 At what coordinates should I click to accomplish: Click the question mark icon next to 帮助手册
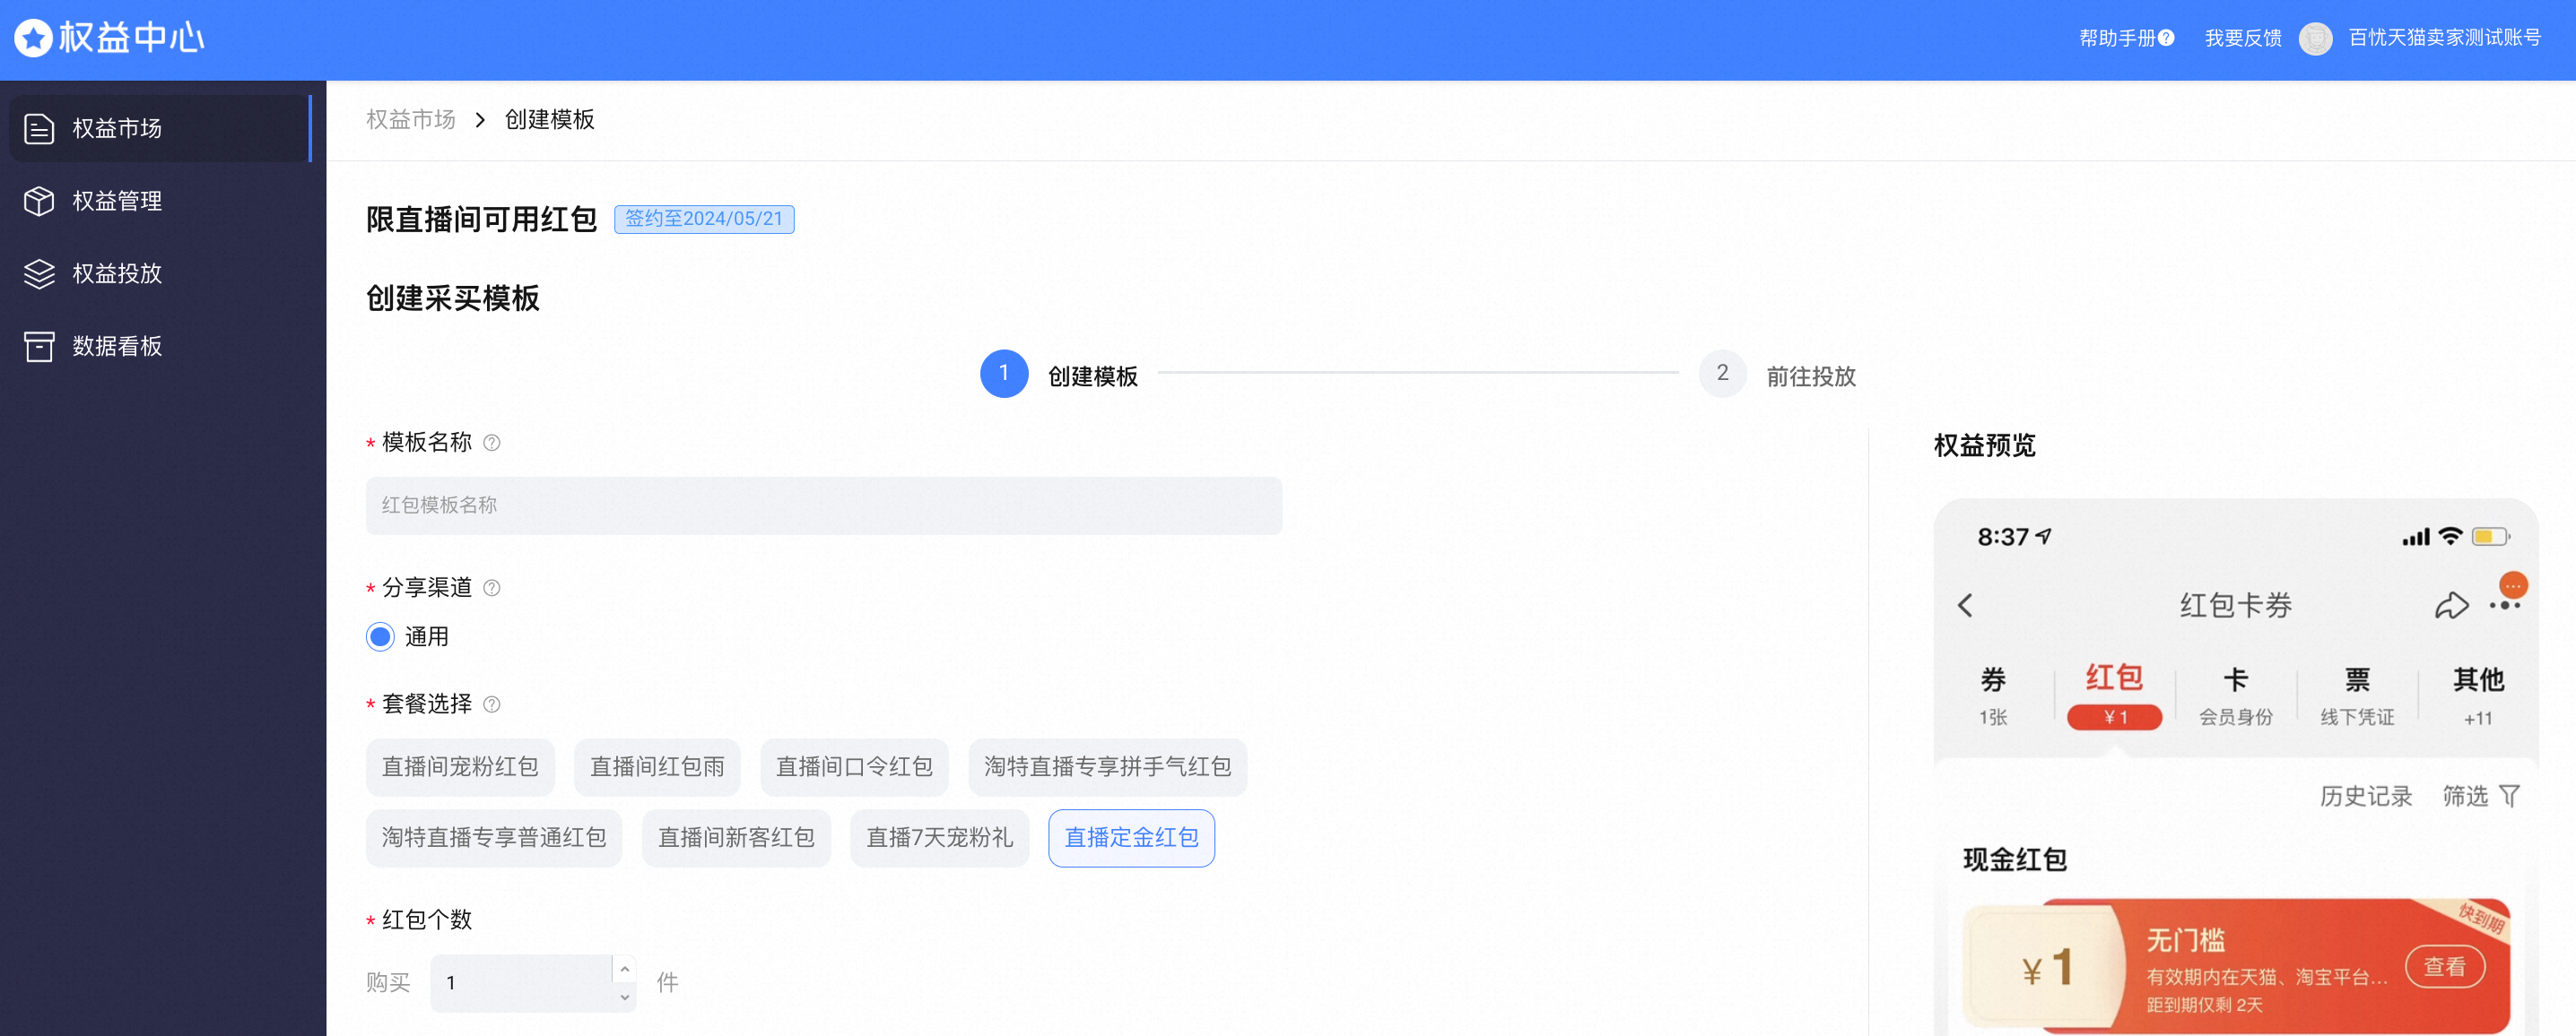[x=2166, y=38]
